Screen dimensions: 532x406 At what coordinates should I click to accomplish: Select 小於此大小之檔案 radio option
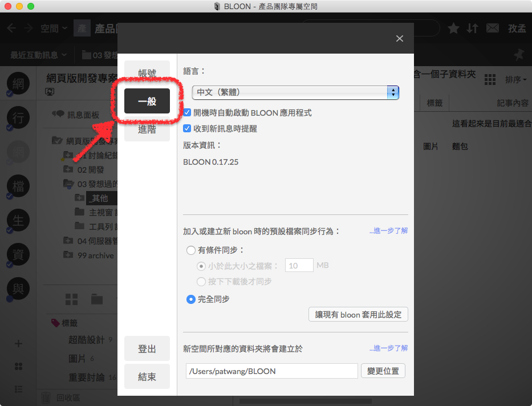click(201, 266)
